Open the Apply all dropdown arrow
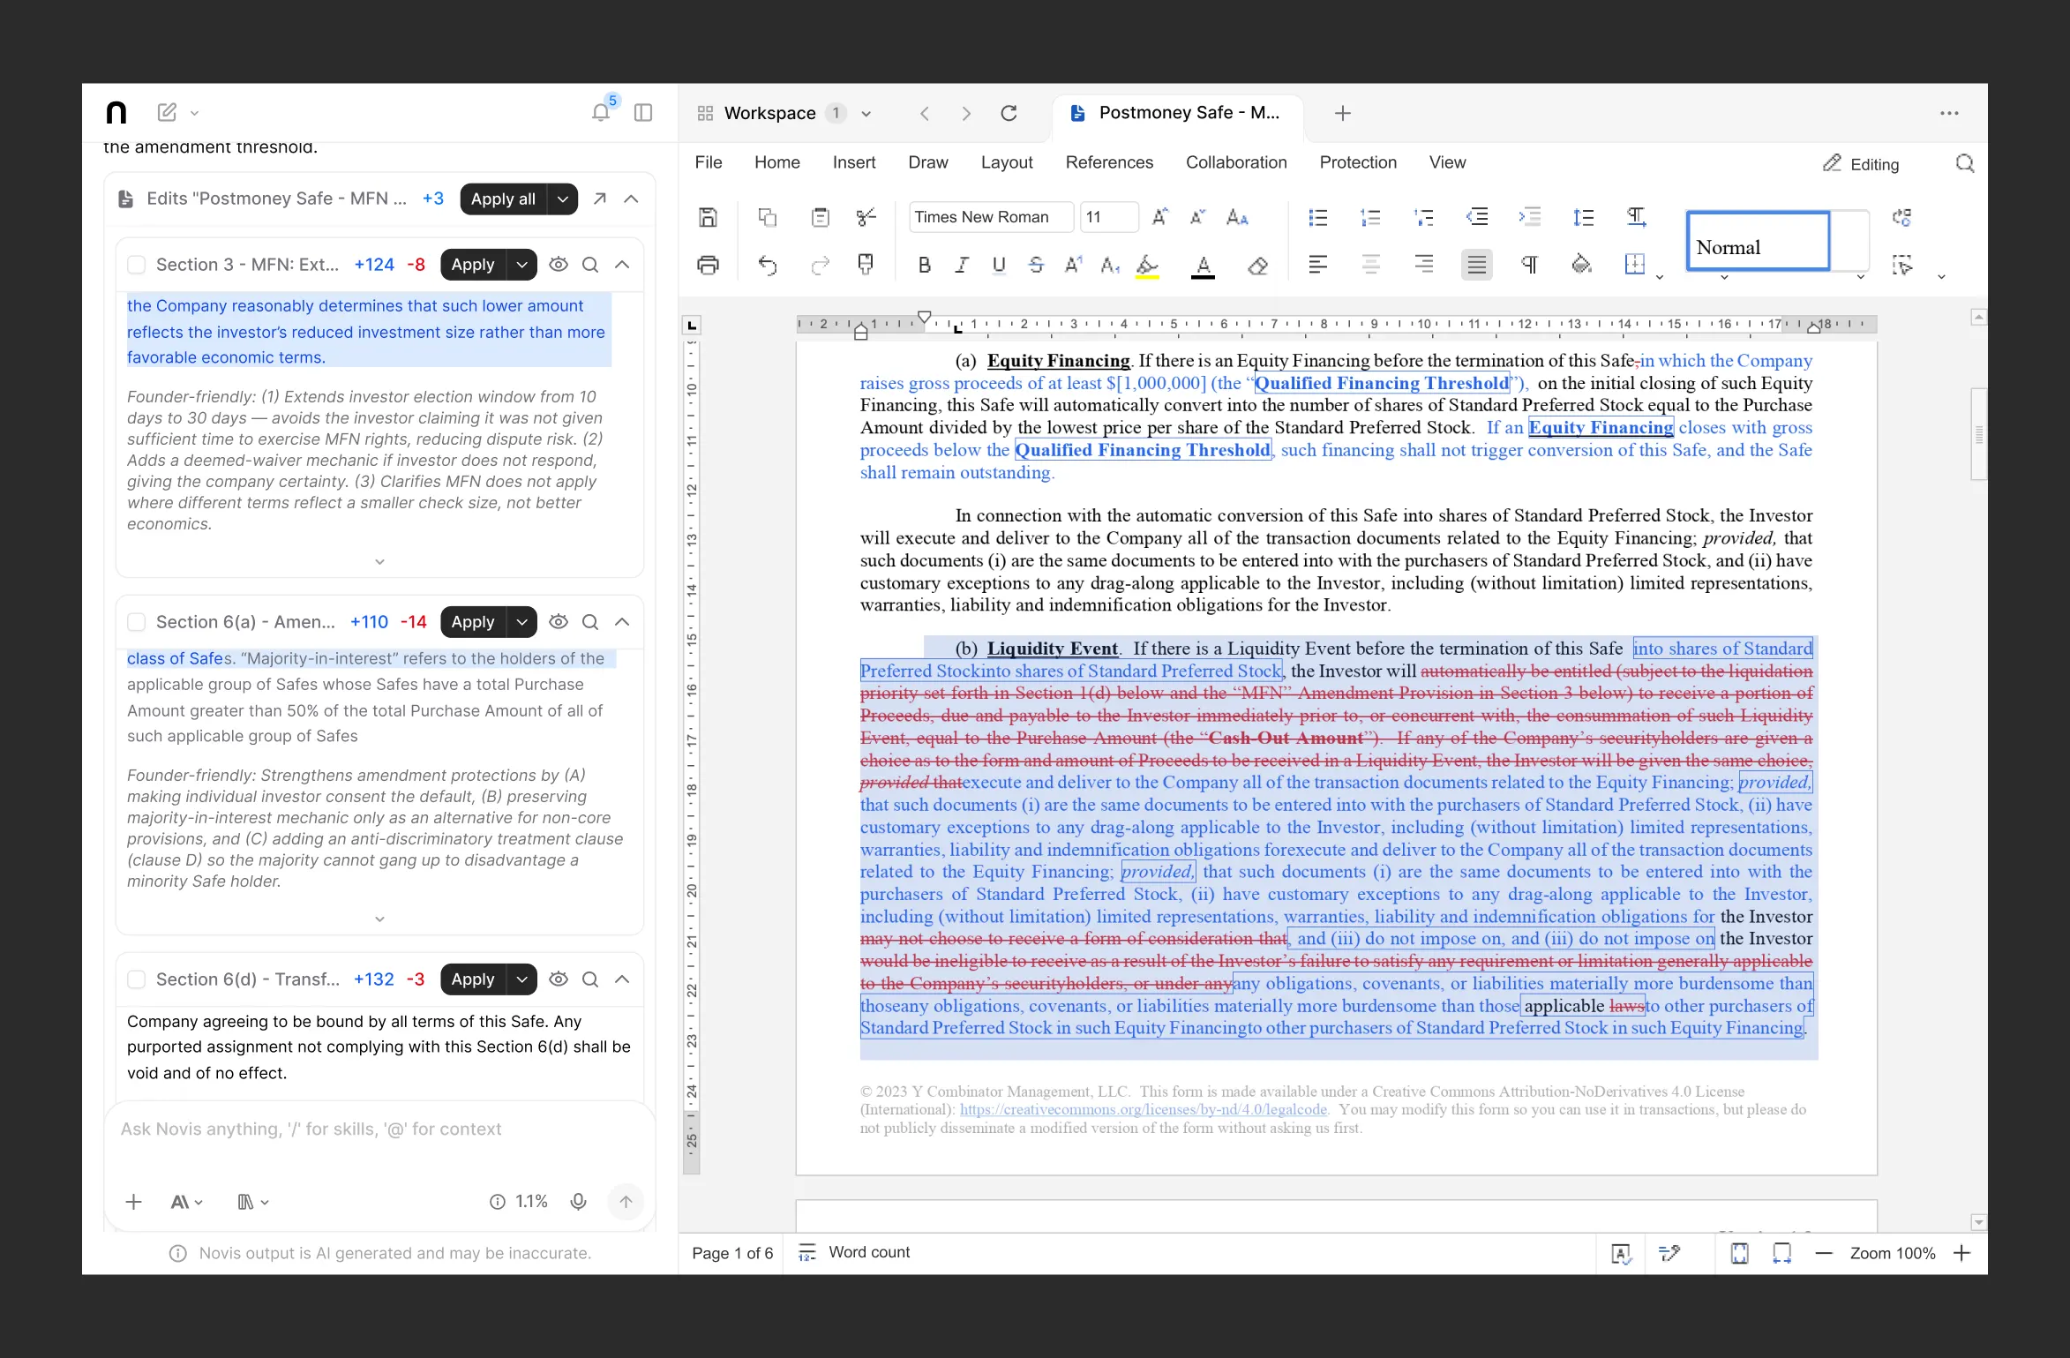 [x=563, y=199]
